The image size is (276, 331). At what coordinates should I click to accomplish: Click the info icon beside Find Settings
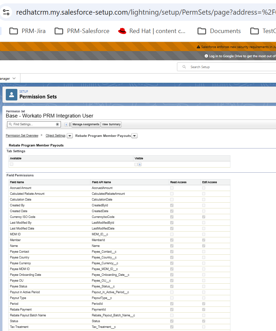[66, 125]
